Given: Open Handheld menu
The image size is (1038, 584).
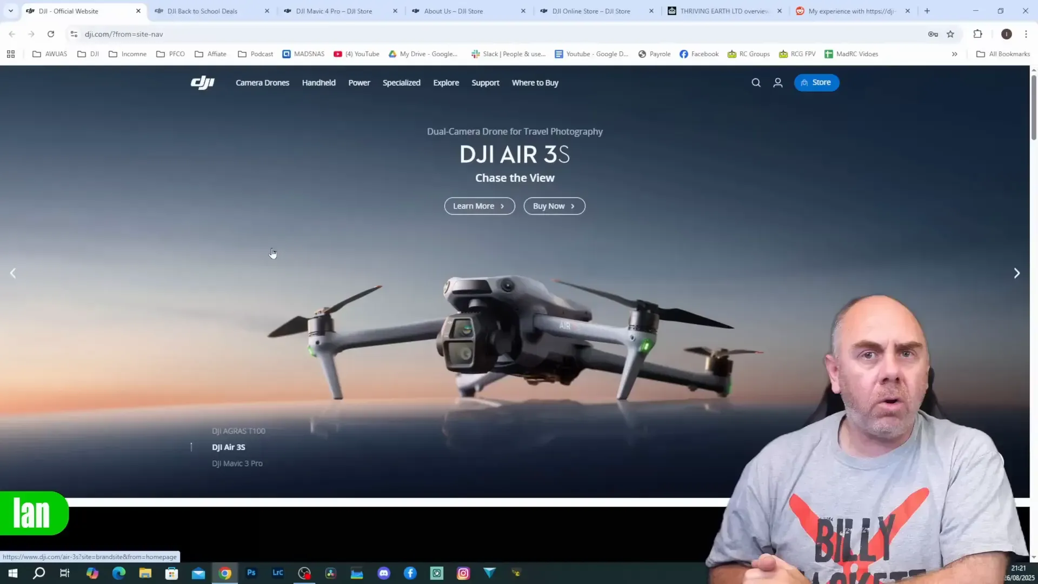Looking at the screenshot, I should pos(319,83).
